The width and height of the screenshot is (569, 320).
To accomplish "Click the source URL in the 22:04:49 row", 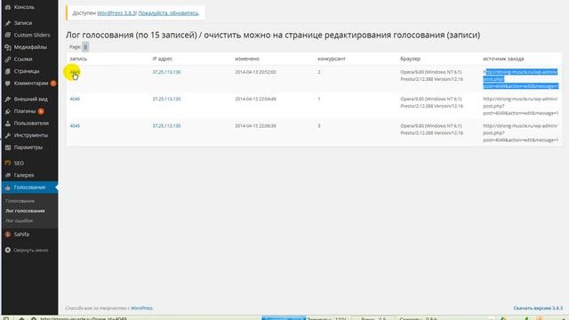I will [521, 106].
